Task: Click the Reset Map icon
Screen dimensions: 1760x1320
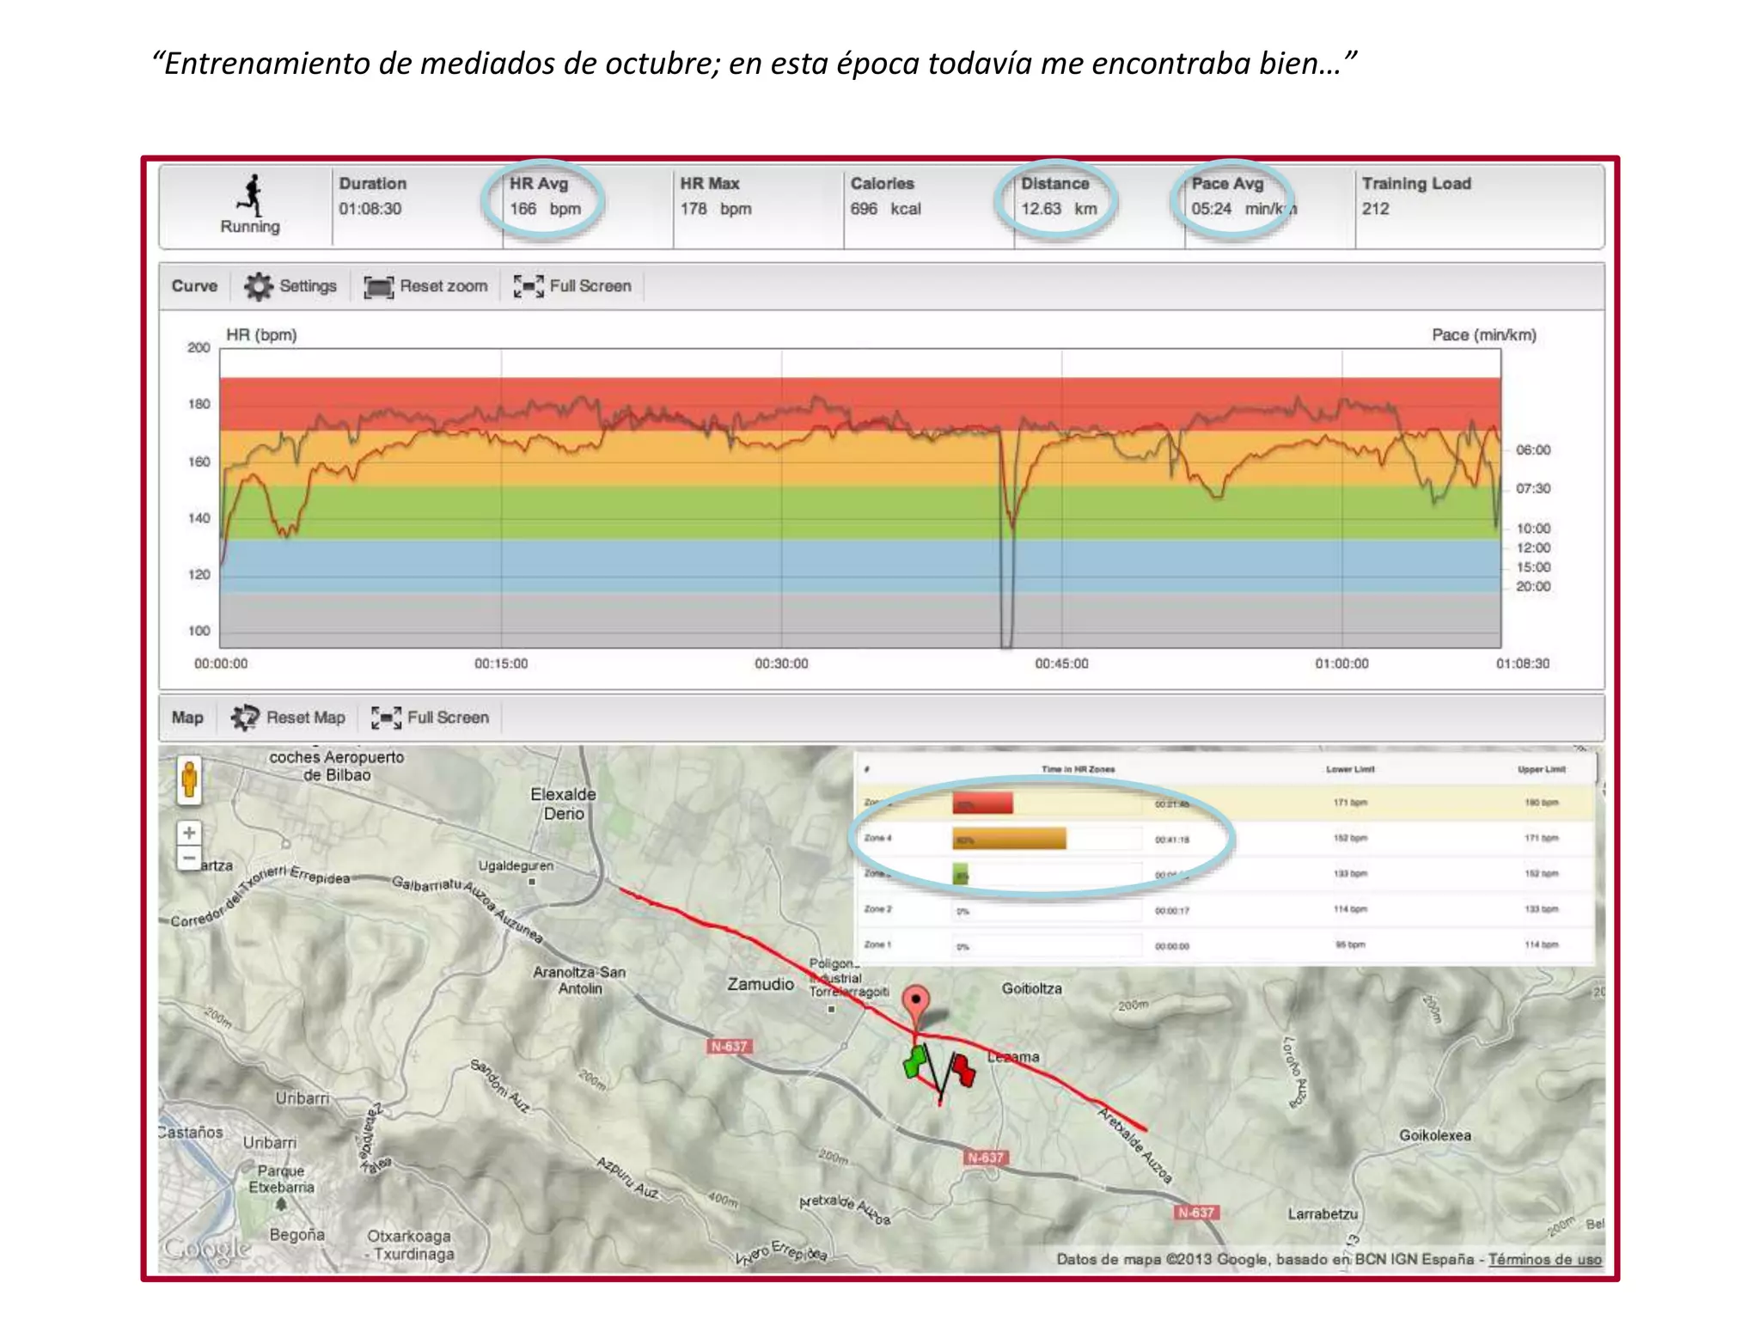Action: (245, 718)
